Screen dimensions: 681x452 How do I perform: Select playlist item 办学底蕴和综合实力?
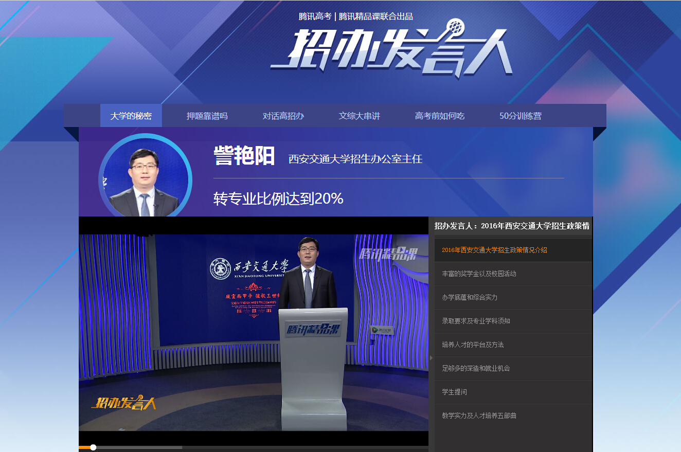coord(513,298)
